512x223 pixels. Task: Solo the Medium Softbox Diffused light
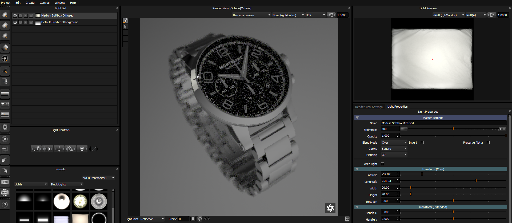[x=20, y=15]
